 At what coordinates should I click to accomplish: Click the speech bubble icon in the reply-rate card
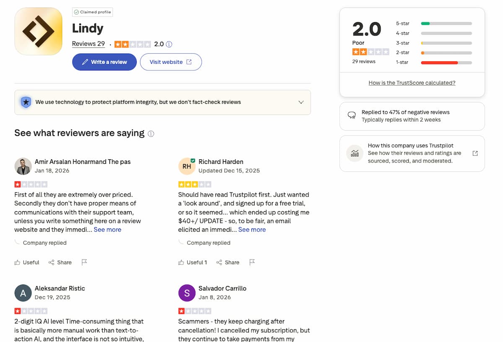353,113
